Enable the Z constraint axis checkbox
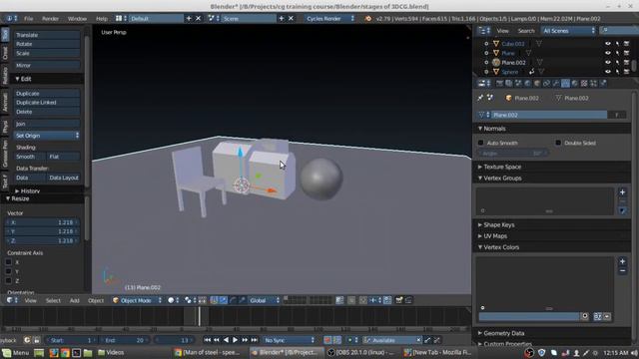 pos(9,281)
